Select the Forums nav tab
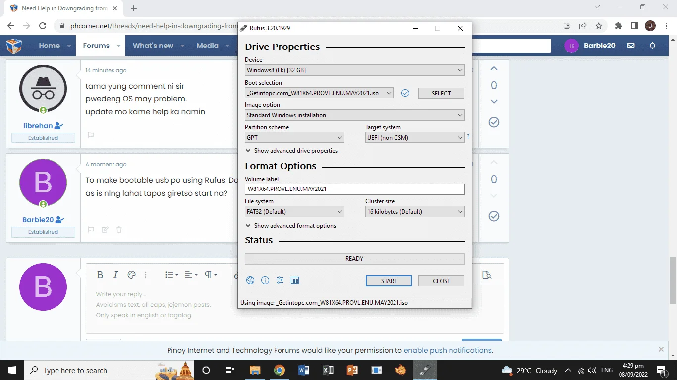 96,46
